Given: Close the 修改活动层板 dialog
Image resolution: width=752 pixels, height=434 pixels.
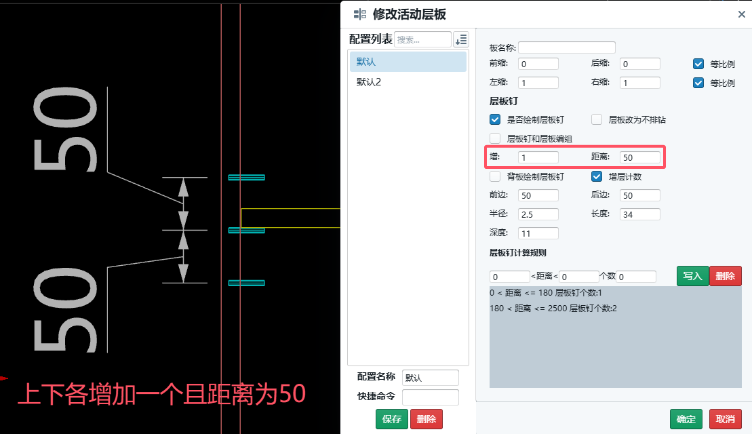Looking at the screenshot, I should point(741,14).
